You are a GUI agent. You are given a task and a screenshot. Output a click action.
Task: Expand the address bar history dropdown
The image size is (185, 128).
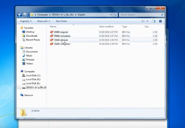(111, 15)
